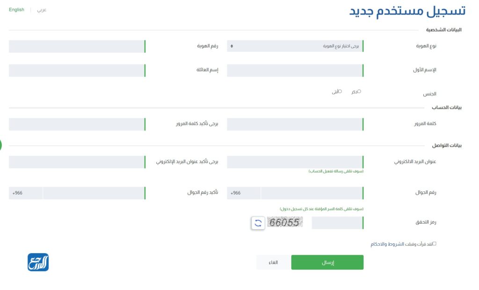Click the الإسم الأول first name field
Viewport: 479px width, 290px height.
pos(295,70)
